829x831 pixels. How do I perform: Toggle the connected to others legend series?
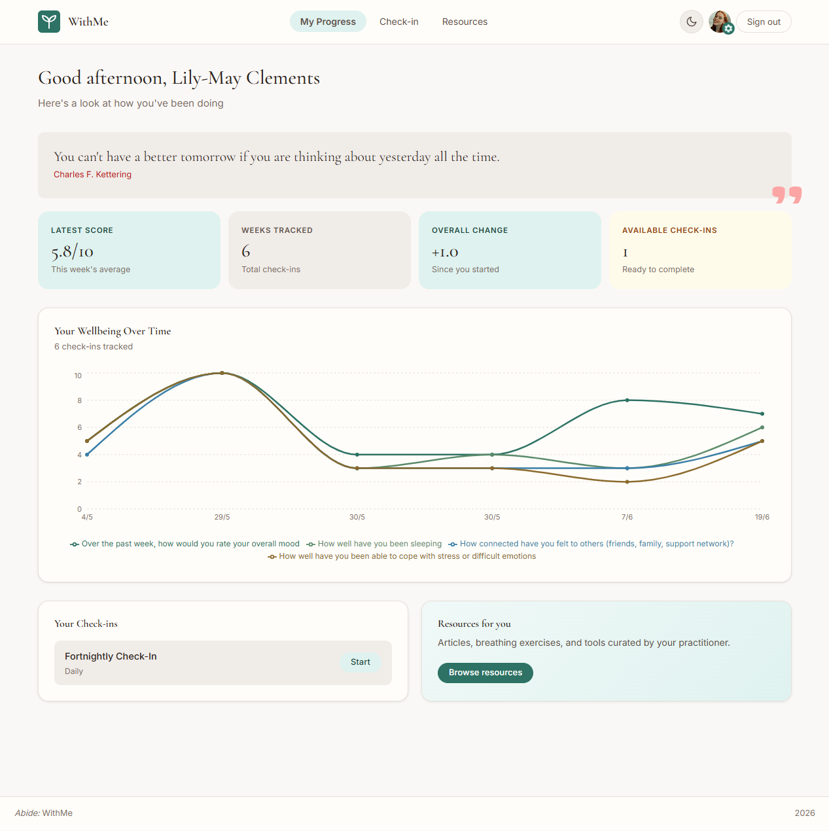pyautogui.click(x=591, y=544)
